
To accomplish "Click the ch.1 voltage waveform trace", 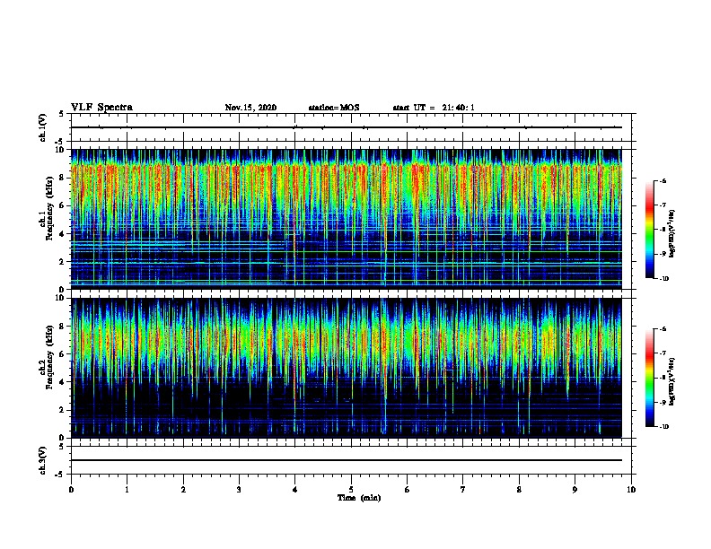I will (347, 127).
